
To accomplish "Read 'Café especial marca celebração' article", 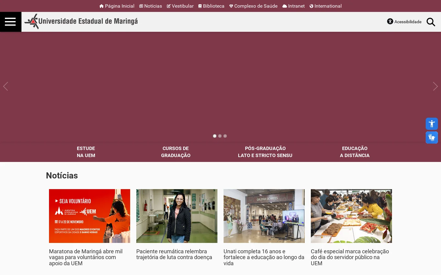I will point(350,257).
